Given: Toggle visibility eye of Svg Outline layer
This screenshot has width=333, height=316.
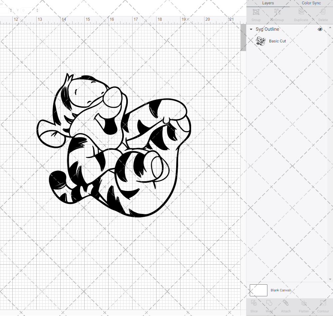Looking at the screenshot, I should click(320, 29).
